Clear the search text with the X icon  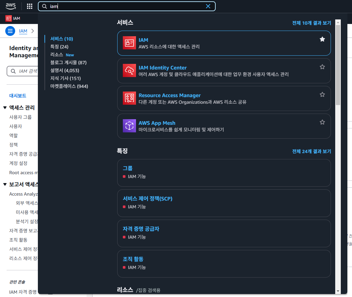(x=208, y=6)
